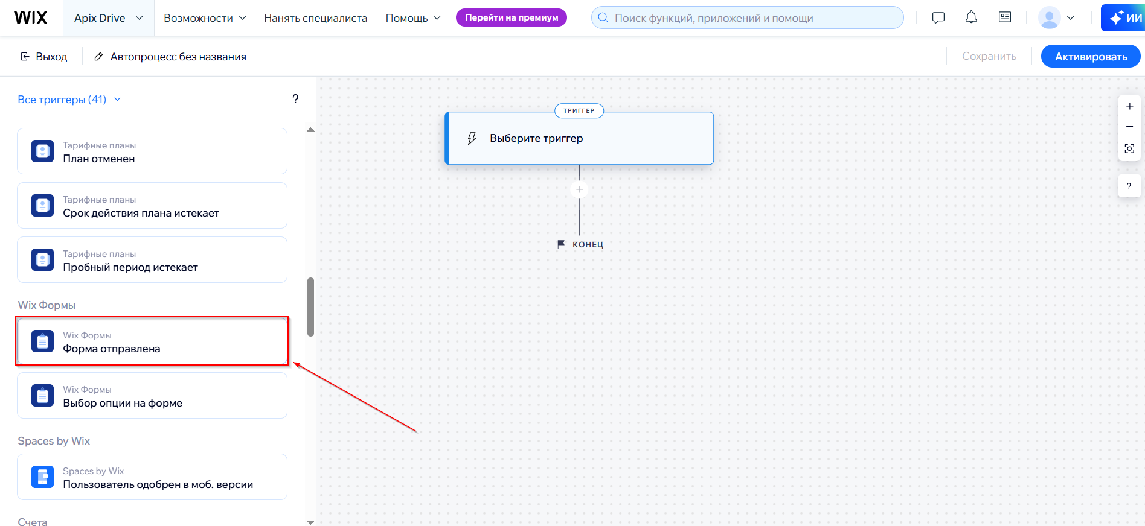Open the notifications bell
This screenshot has width=1145, height=526.
971,17
